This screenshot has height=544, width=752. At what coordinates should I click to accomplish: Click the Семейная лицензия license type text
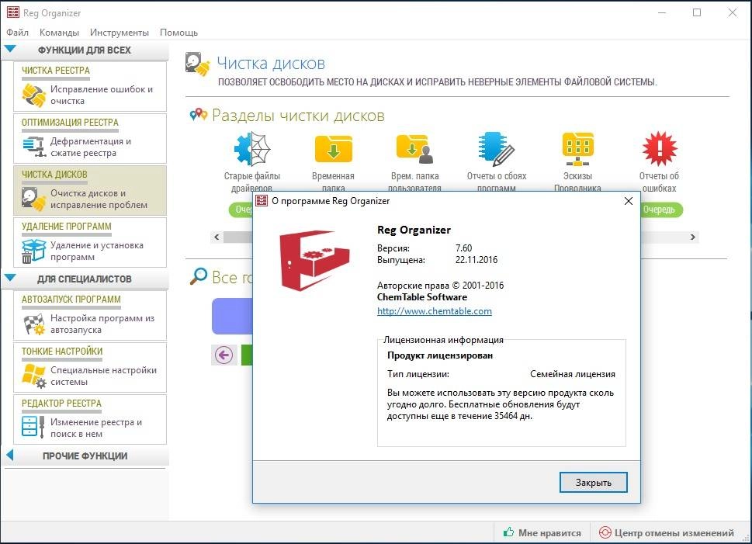pyautogui.click(x=573, y=374)
